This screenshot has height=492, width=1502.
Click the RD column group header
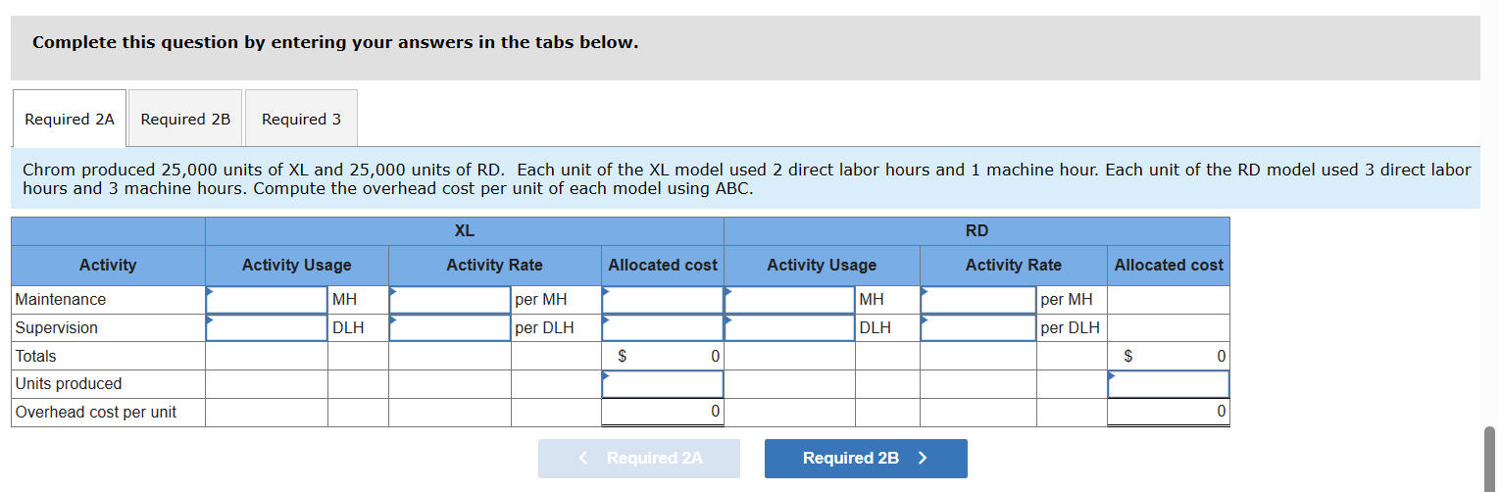coord(976,230)
